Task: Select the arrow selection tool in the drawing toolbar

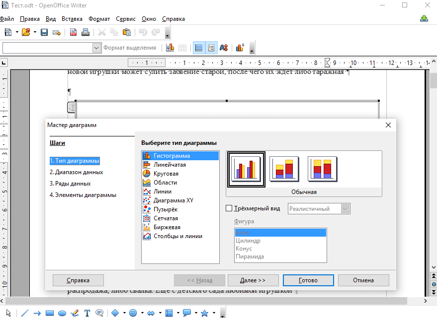Action: [x=8, y=313]
